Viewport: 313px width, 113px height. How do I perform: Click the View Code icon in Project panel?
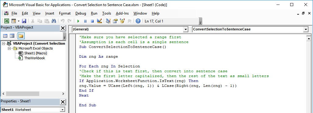[5, 36]
